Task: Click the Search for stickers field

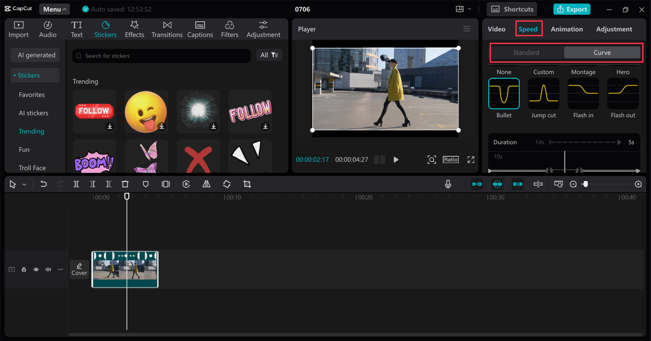Action: (x=161, y=55)
